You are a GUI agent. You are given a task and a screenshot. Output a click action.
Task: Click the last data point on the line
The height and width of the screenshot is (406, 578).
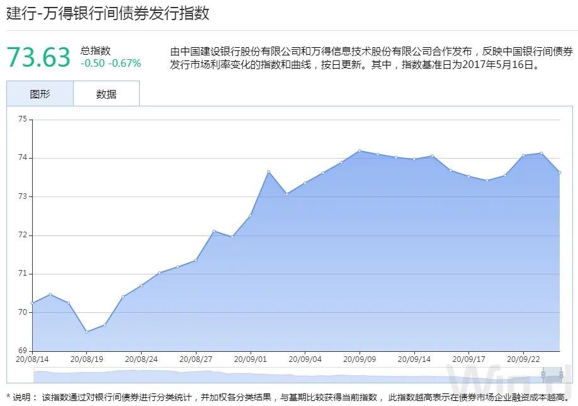tap(559, 172)
